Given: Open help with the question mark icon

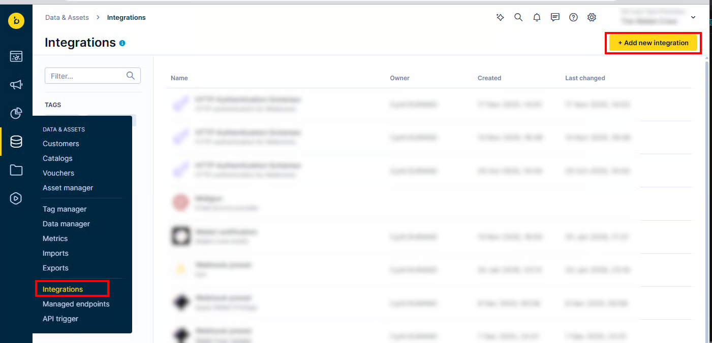Looking at the screenshot, I should tap(573, 17).
